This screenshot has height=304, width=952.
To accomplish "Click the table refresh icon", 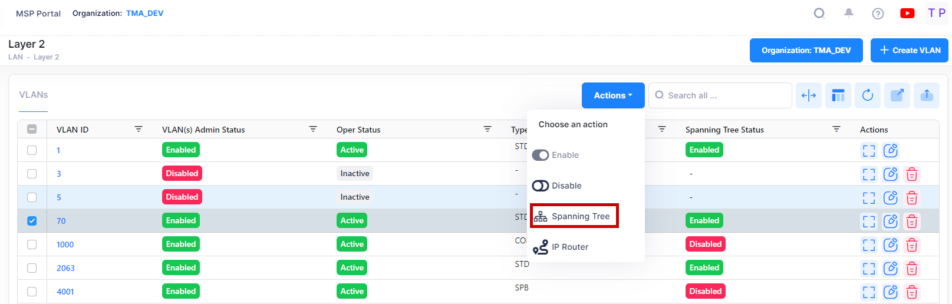I will (x=868, y=95).
